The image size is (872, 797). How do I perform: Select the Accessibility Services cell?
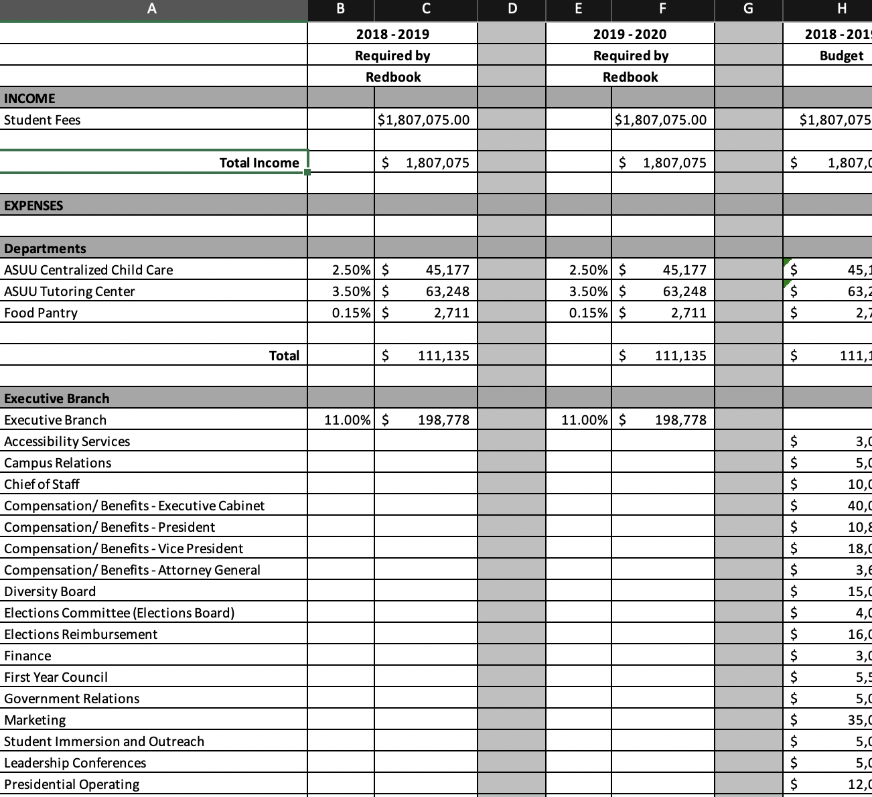[153, 441]
